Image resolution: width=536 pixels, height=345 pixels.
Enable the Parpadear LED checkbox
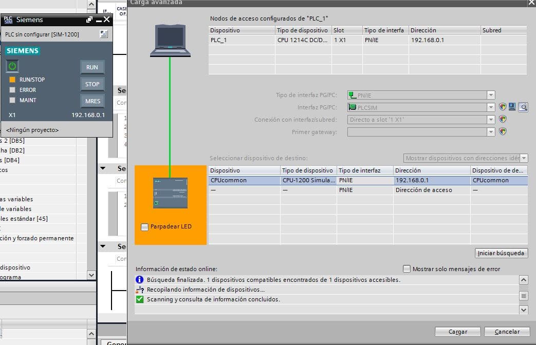(144, 227)
